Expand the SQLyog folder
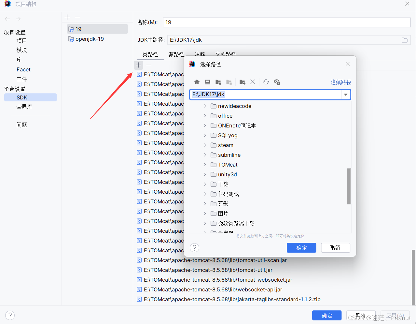The height and width of the screenshot is (324, 416). point(205,135)
